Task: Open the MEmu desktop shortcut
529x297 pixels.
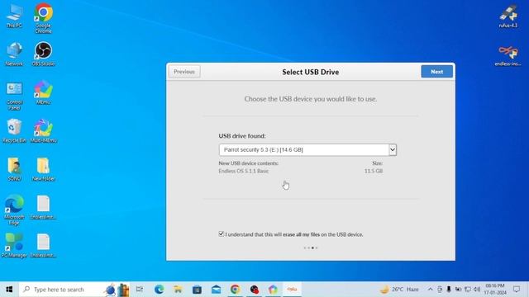Action: (43, 92)
